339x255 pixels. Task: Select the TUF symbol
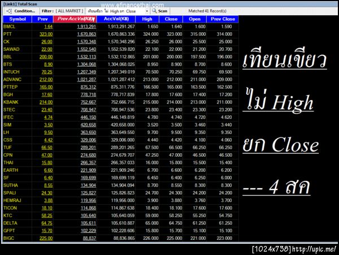[x=7, y=148]
